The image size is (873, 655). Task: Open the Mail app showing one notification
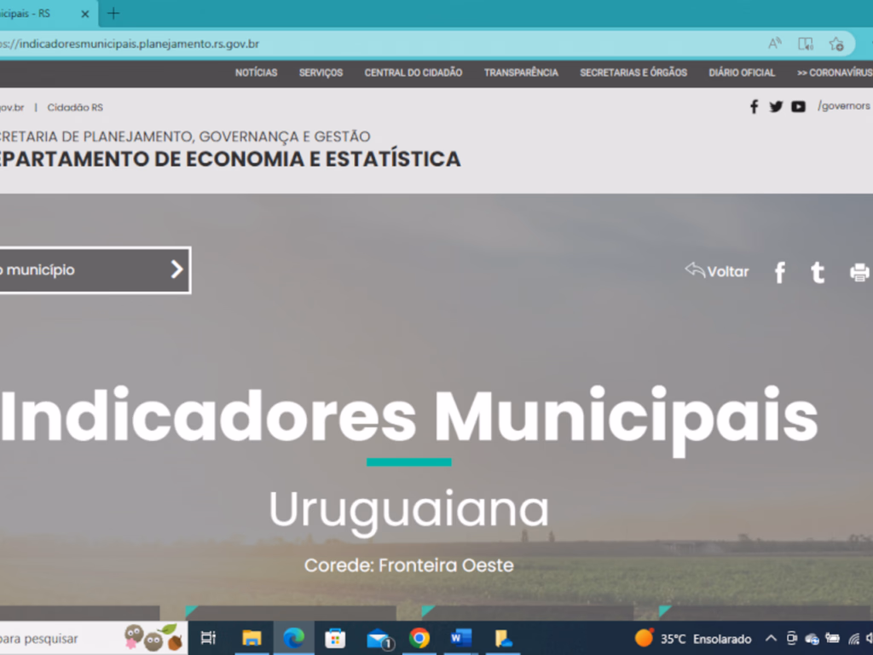pos(377,638)
